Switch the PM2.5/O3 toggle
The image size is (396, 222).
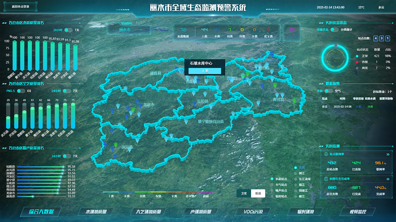[21, 91]
